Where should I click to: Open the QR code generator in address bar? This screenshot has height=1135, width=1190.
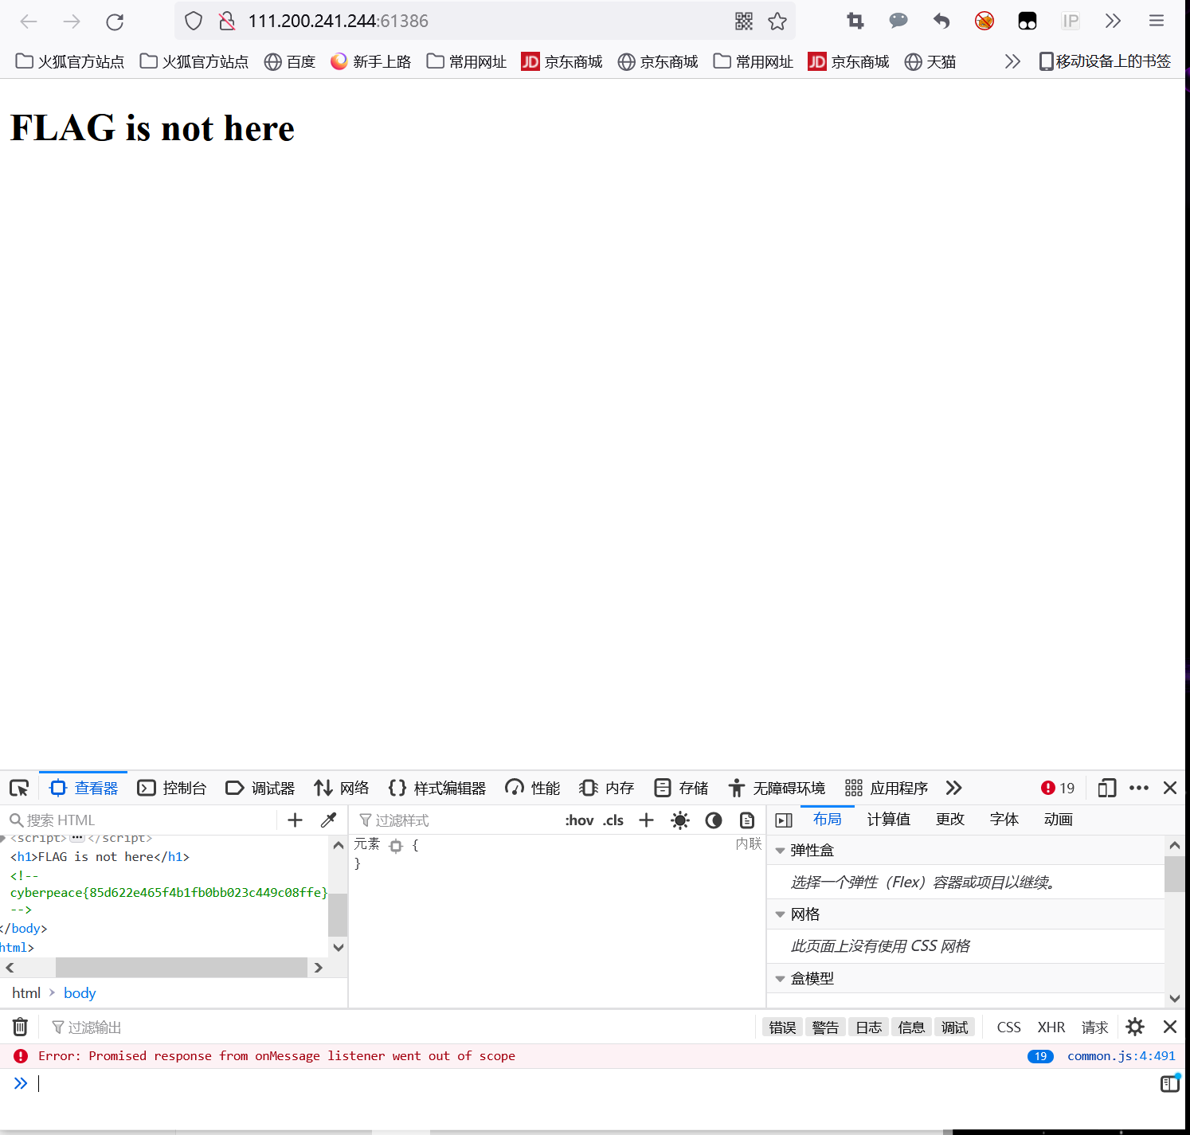[744, 22]
